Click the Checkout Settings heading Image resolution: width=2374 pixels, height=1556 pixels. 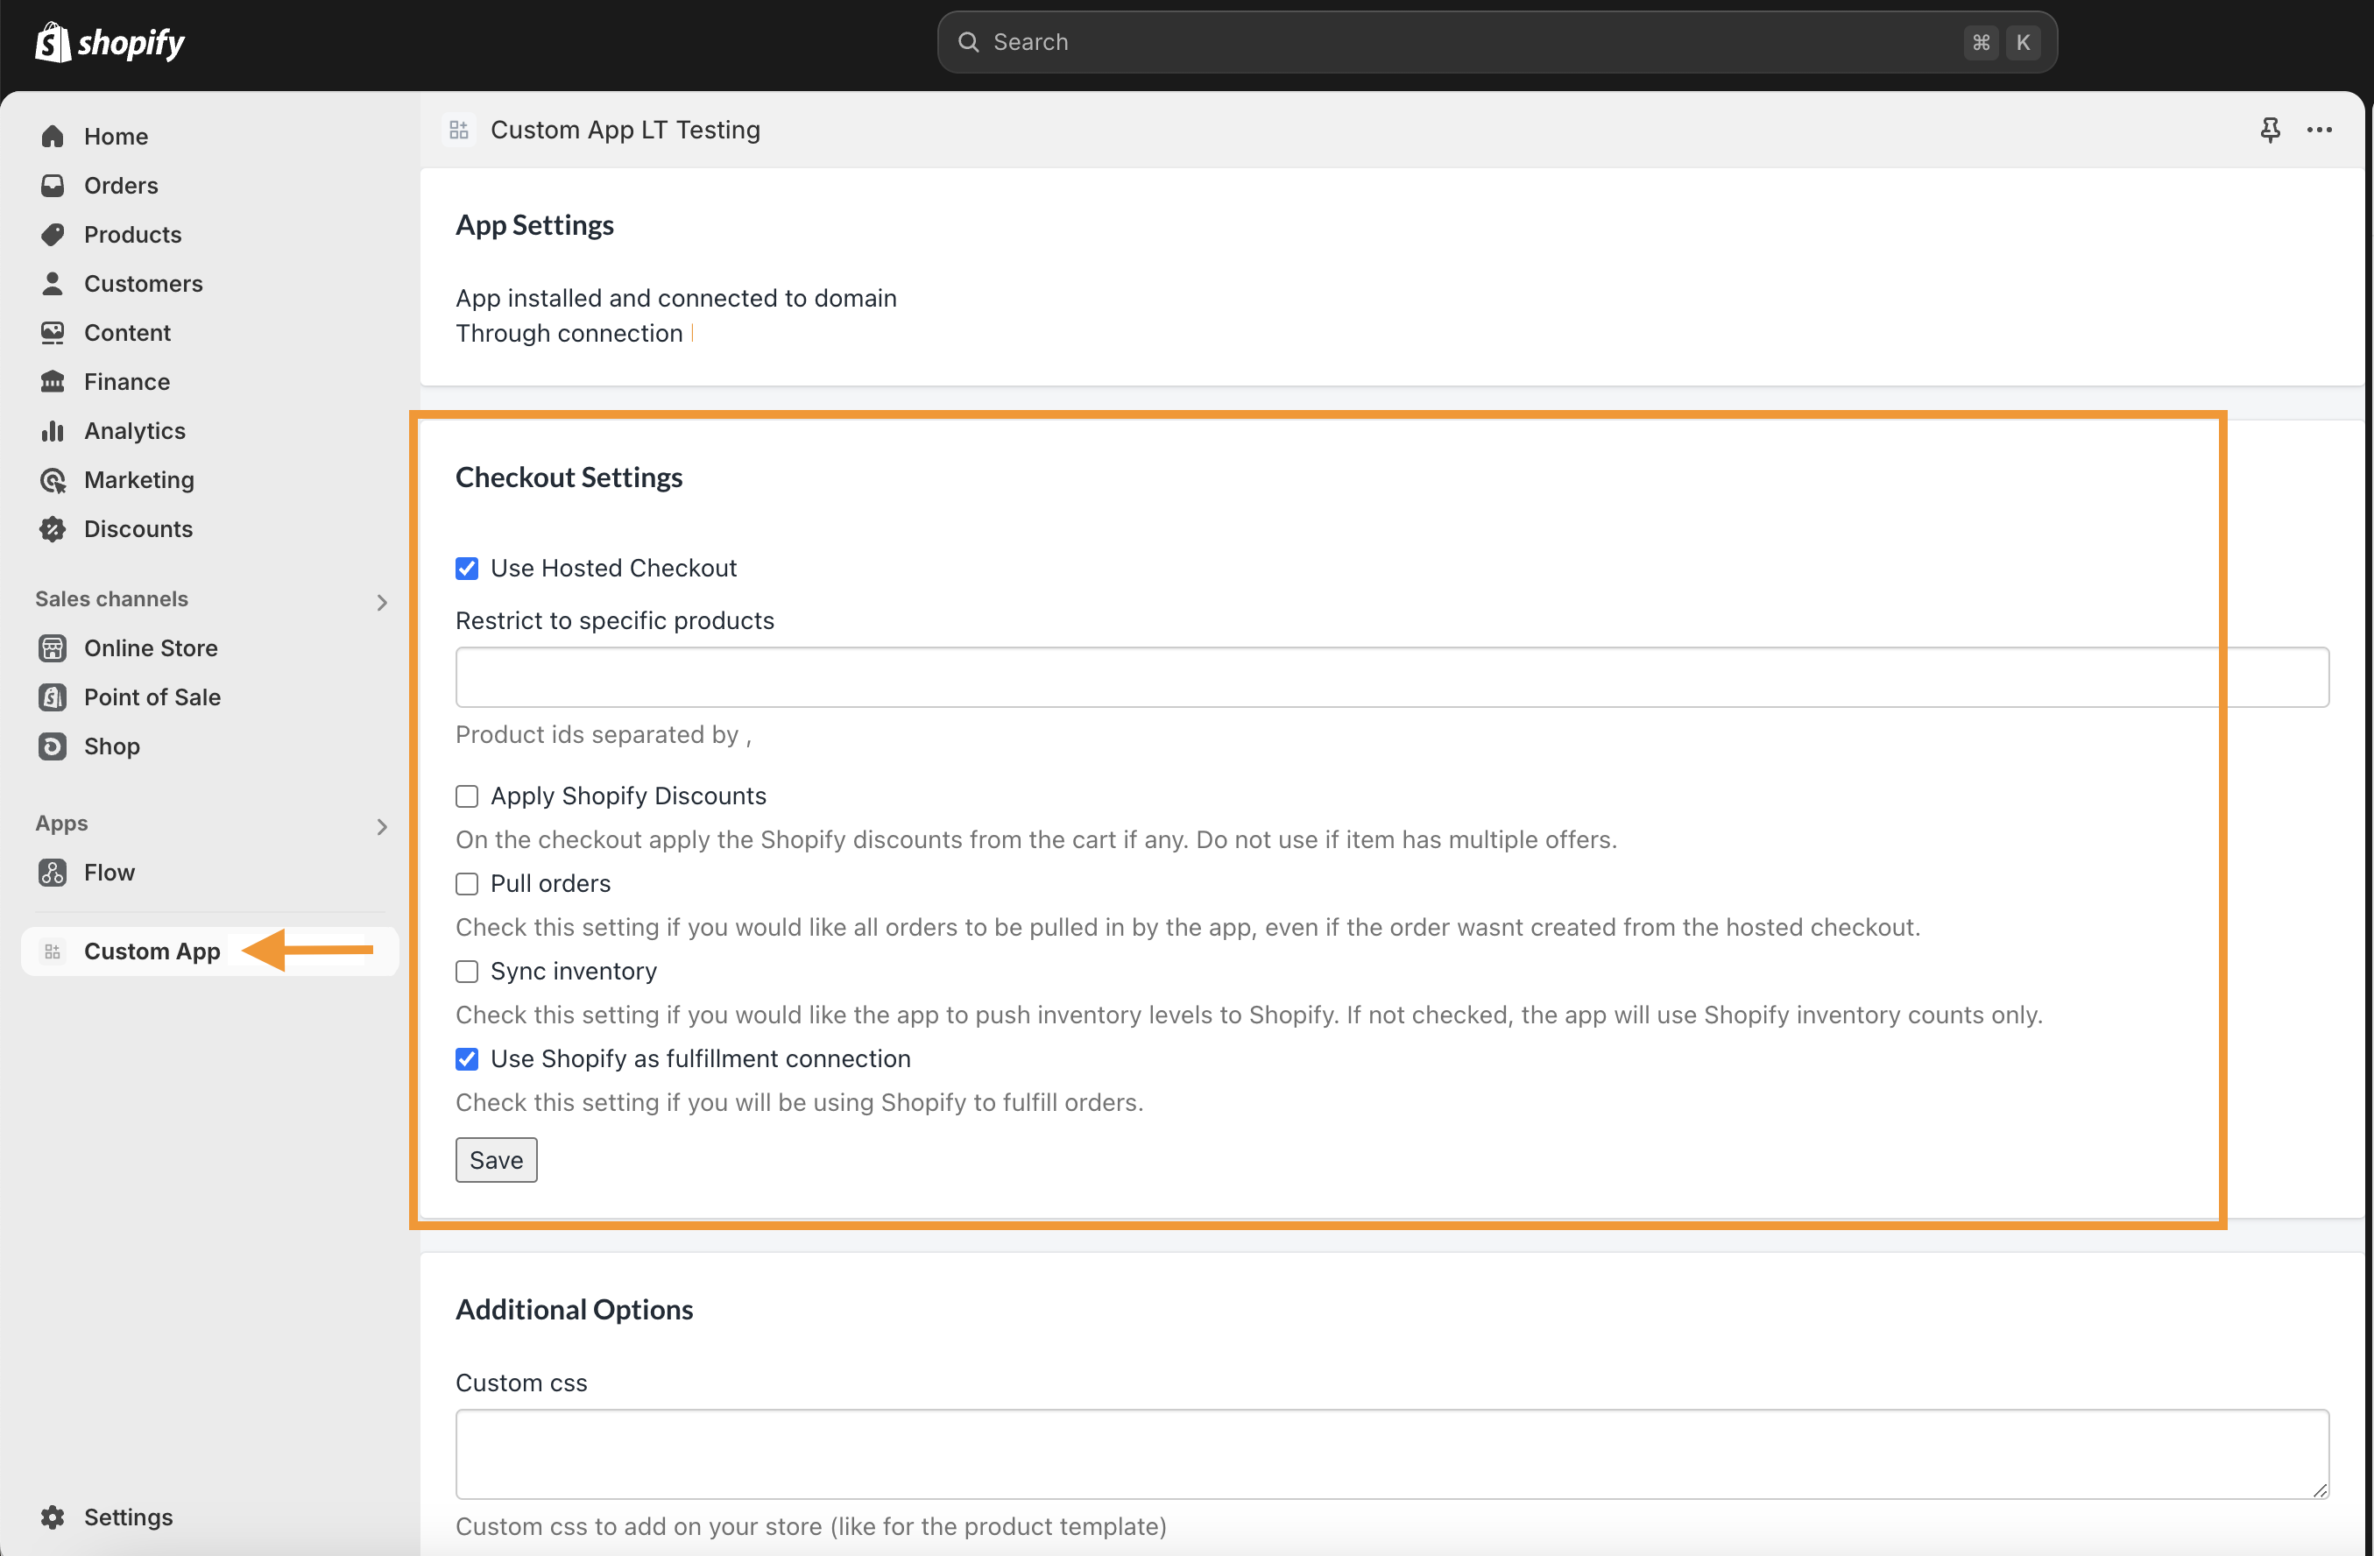569,477
